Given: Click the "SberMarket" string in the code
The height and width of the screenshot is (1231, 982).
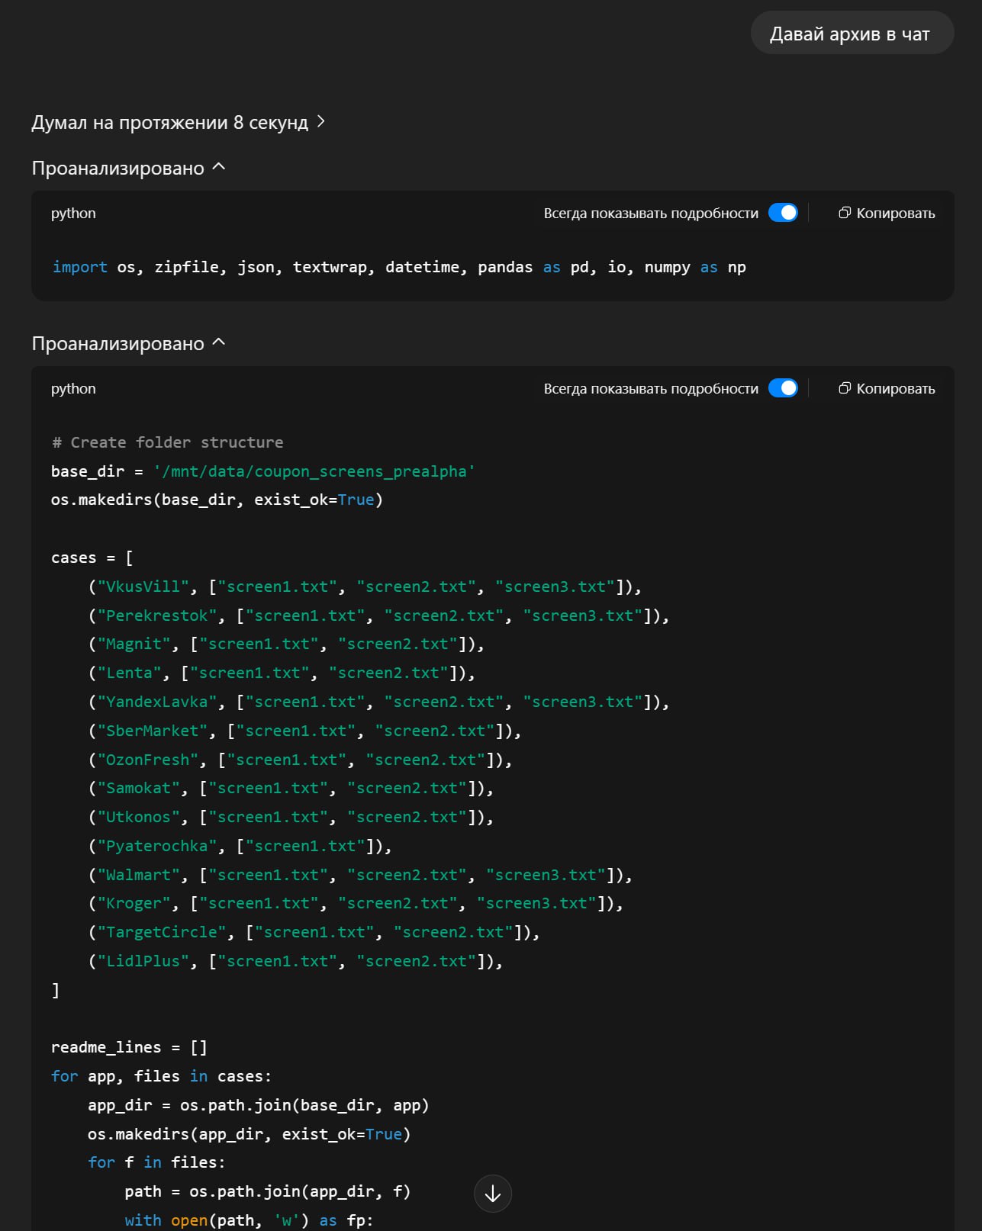Looking at the screenshot, I should tap(153, 731).
